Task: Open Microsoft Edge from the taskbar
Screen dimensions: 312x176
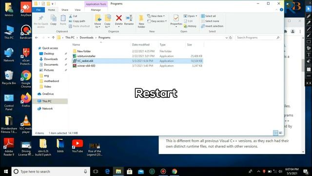Action: pyautogui.click(x=107, y=172)
